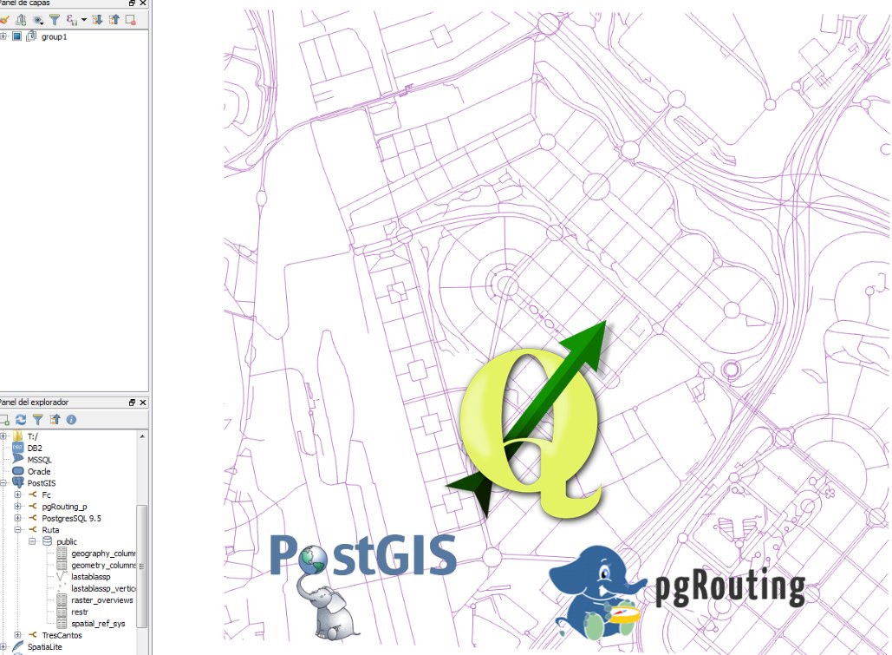
Task: Select the Ruta connection
Action: coord(50,530)
